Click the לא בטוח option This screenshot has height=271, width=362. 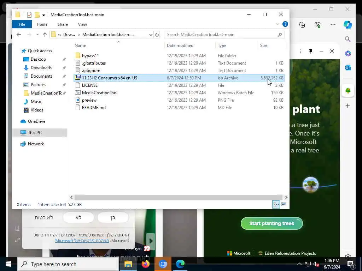[44, 217]
